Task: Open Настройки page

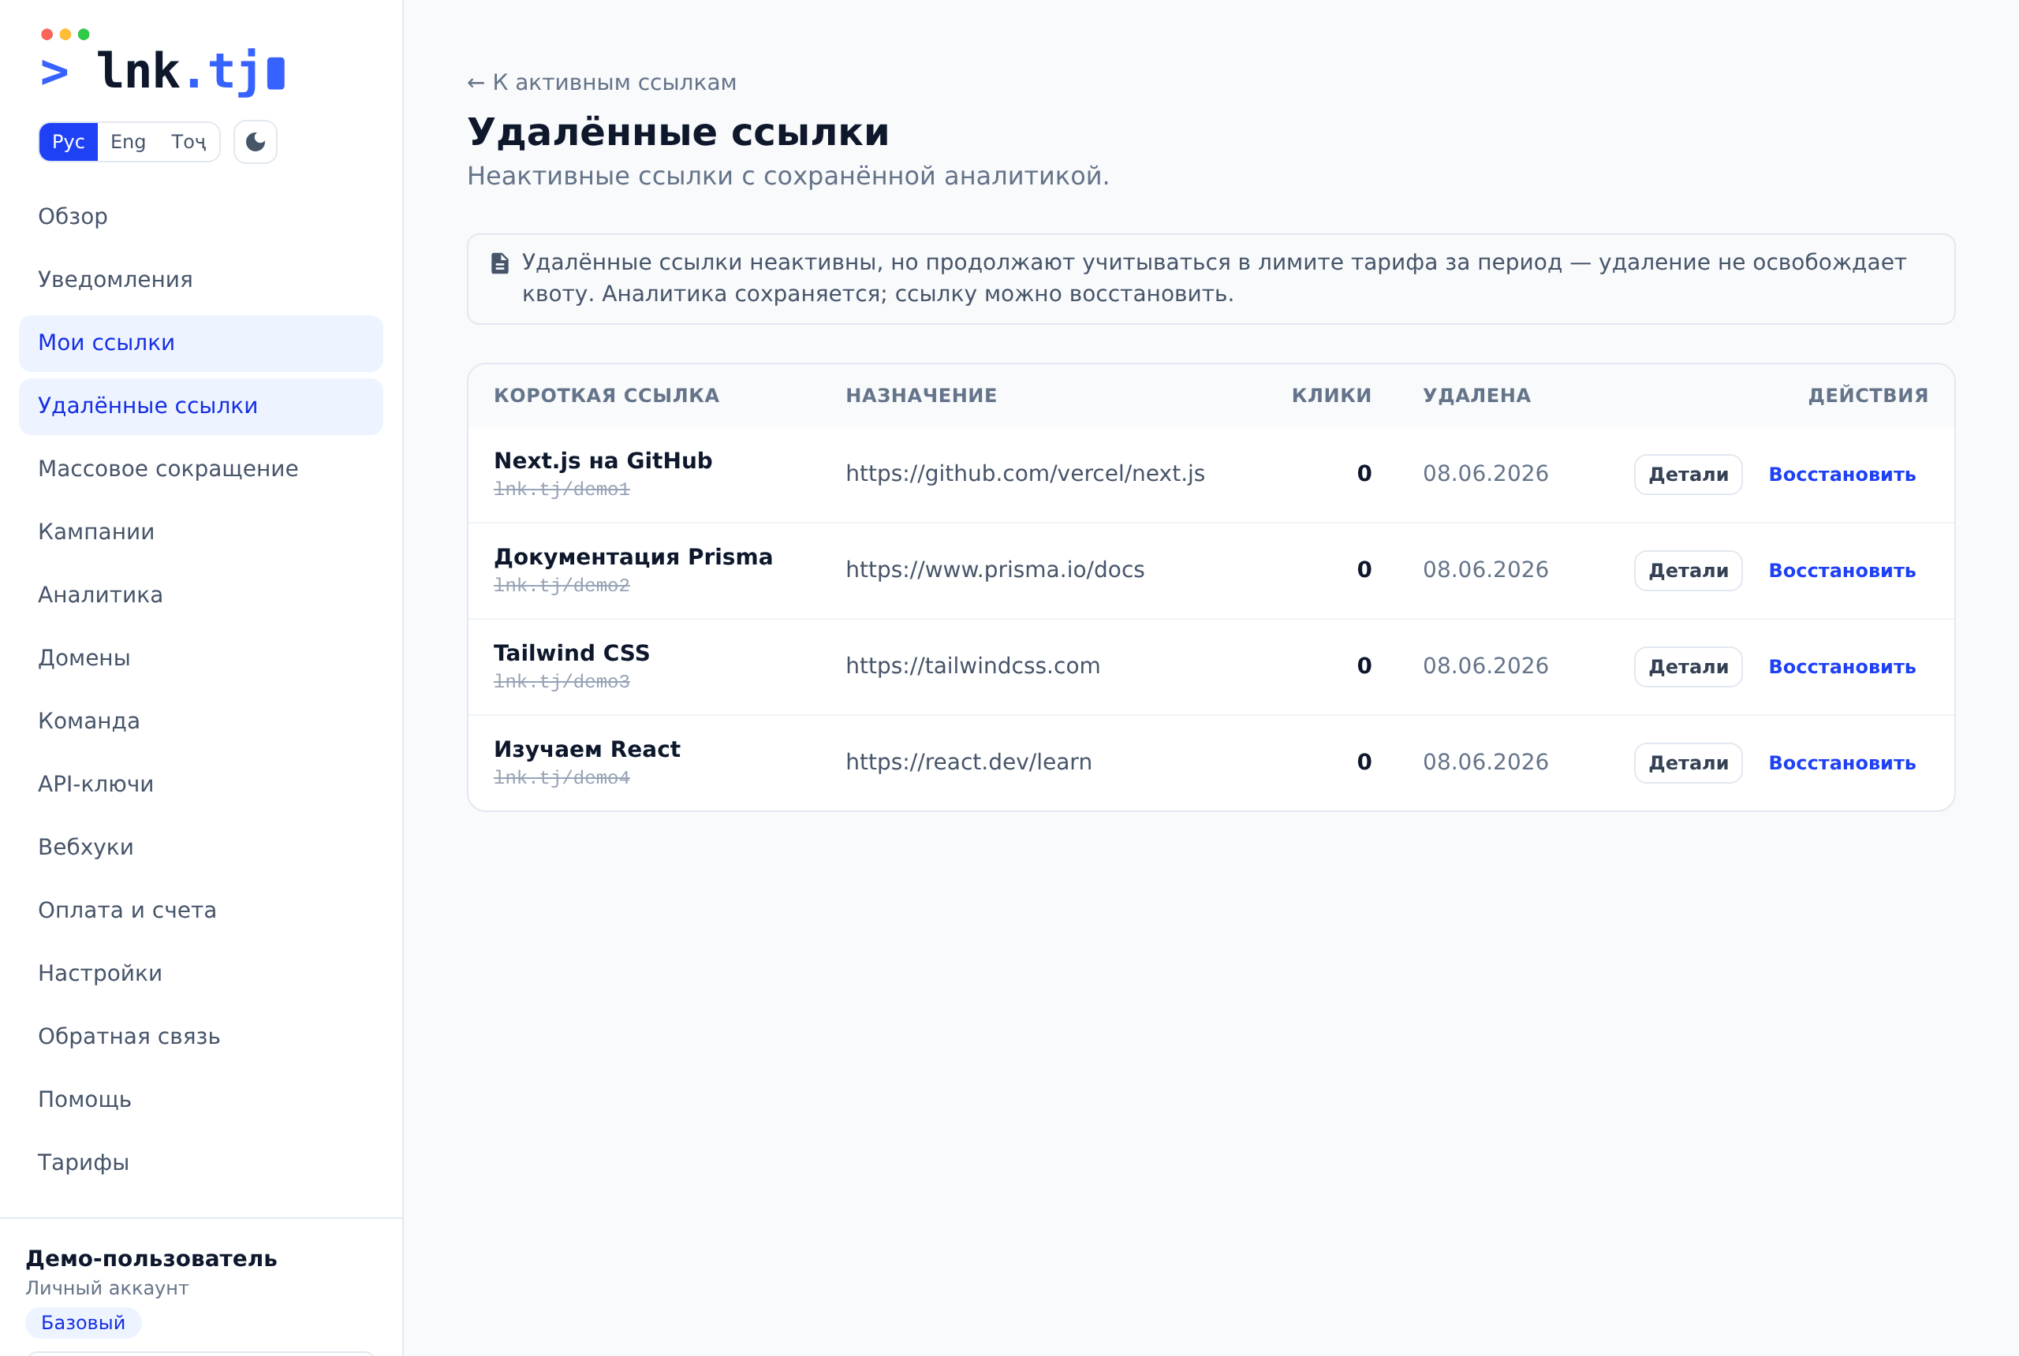Action: tap(200, 974)
